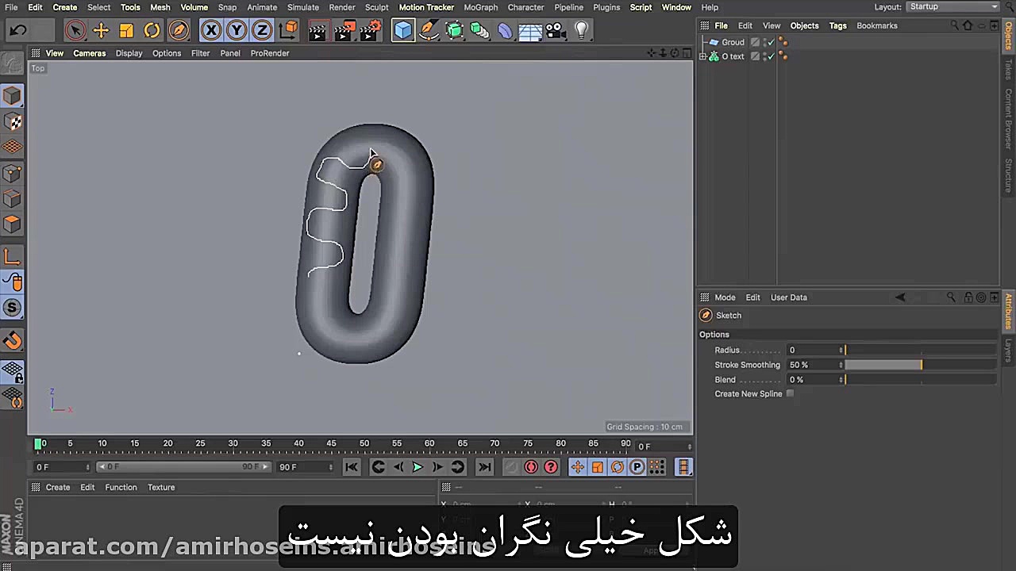Open the Startup layout dropdown
This screenshot has height=571, width=1016.
952,6
